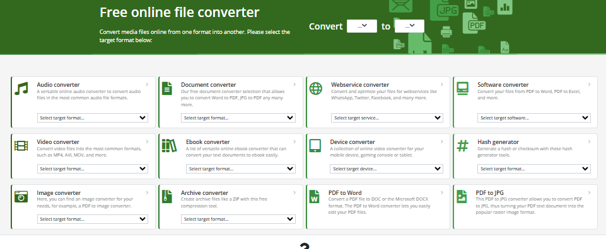Open Archive converter target format dropdown
The image size is (606, 249).
pyautogui.click(x=238, y=219)
